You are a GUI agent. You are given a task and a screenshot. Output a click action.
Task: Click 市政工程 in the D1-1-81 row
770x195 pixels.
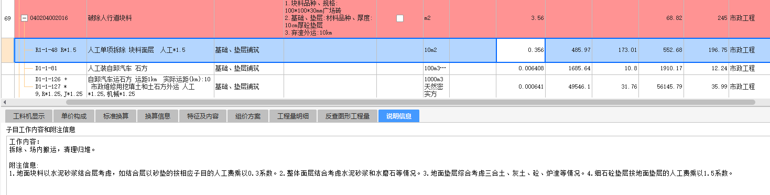click(x=742, y=69)
